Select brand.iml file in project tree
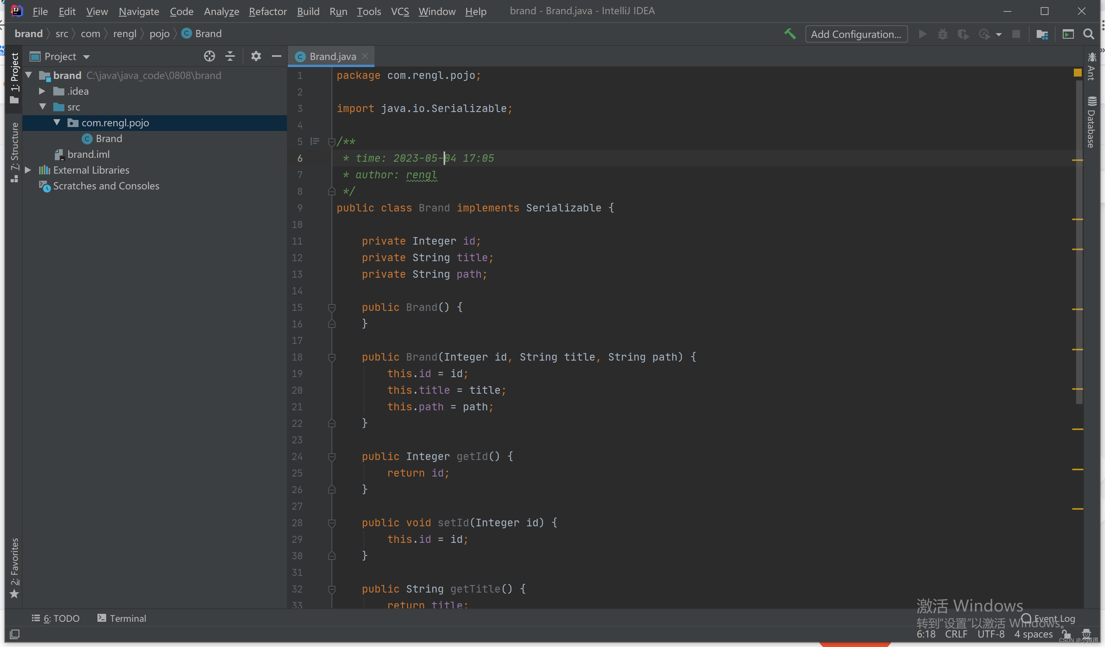The image size is (1105, 647). click(88, 154)
